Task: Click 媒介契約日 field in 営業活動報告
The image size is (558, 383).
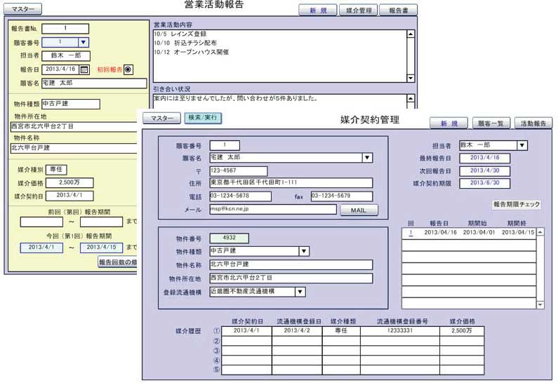Action: point(69,196)
